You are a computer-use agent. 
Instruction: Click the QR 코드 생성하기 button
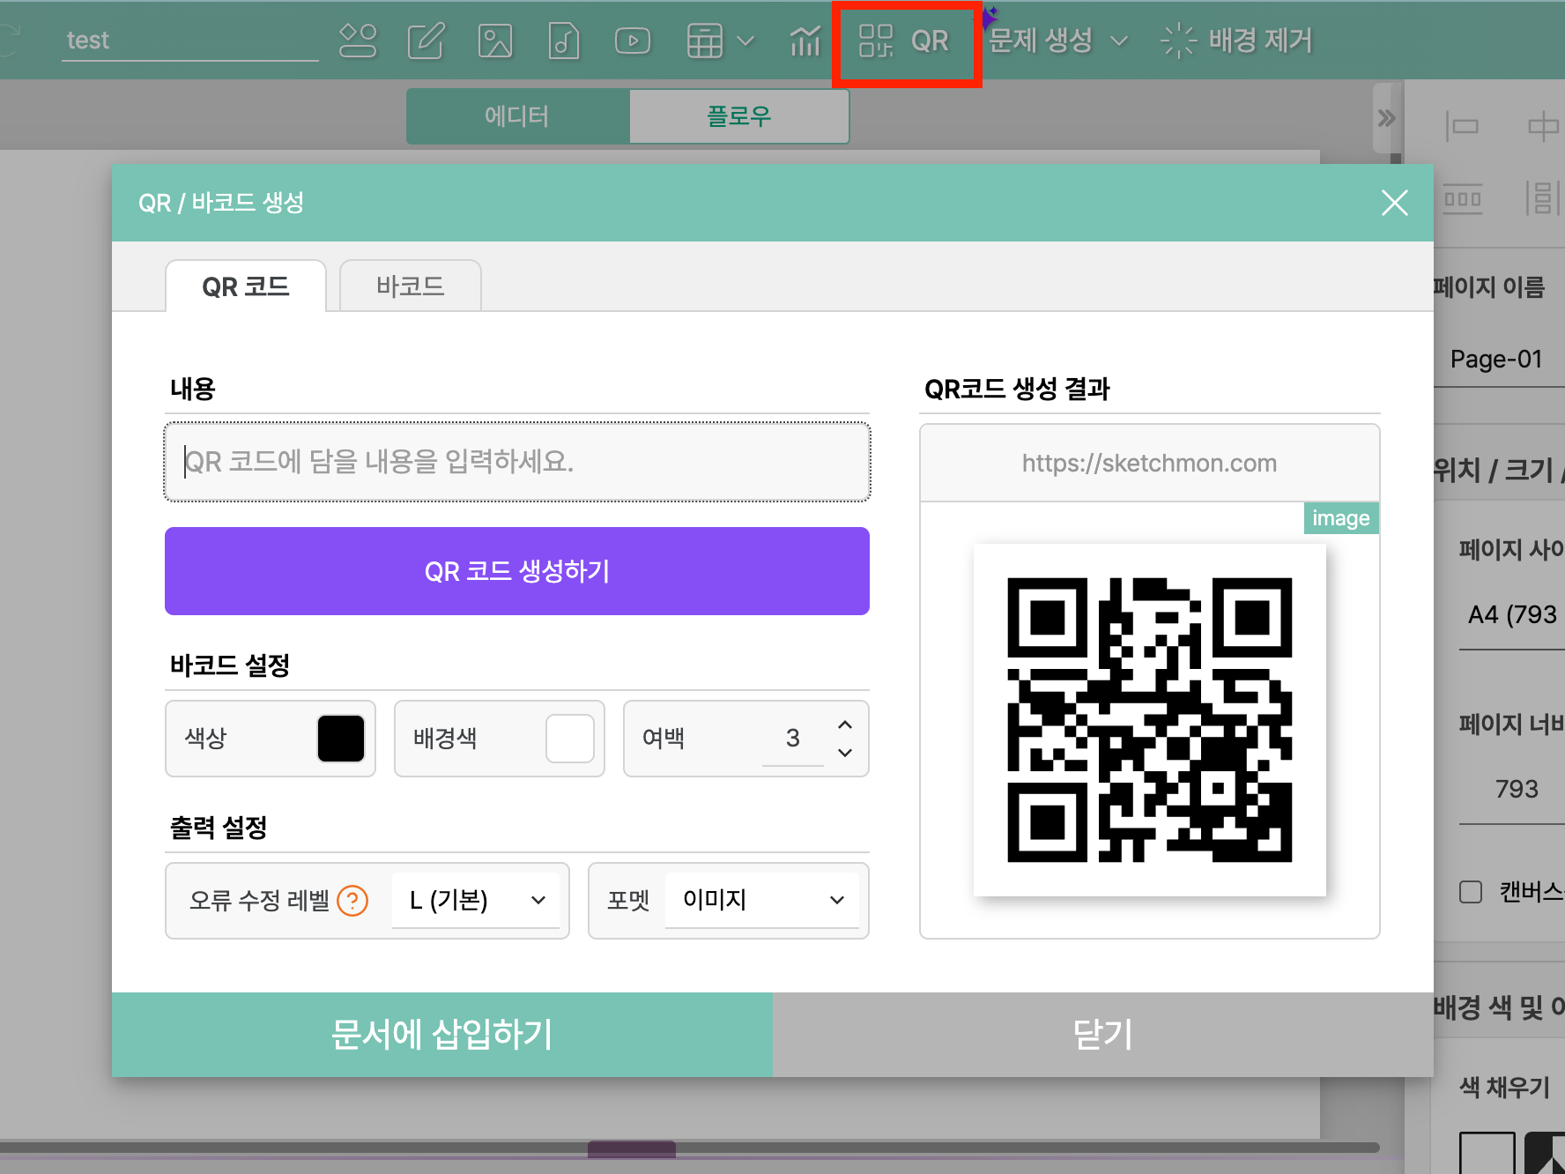[517, 571]
